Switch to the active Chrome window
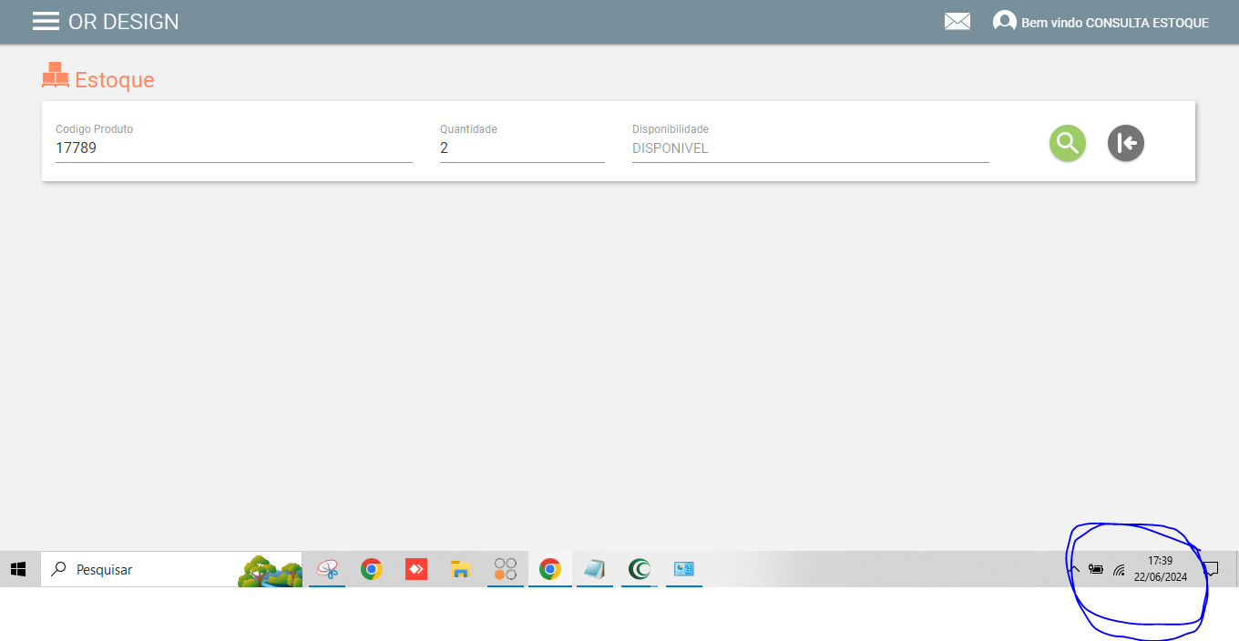The width and height of the screenshot is (1239, 641). pos(549,569)
